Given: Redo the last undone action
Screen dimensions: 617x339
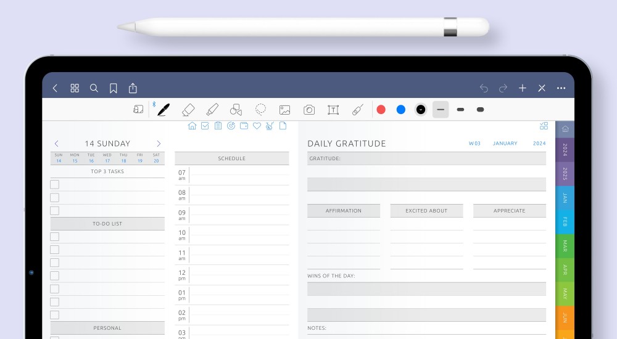Looking at the screenshot, I should [x=503, y=88].
